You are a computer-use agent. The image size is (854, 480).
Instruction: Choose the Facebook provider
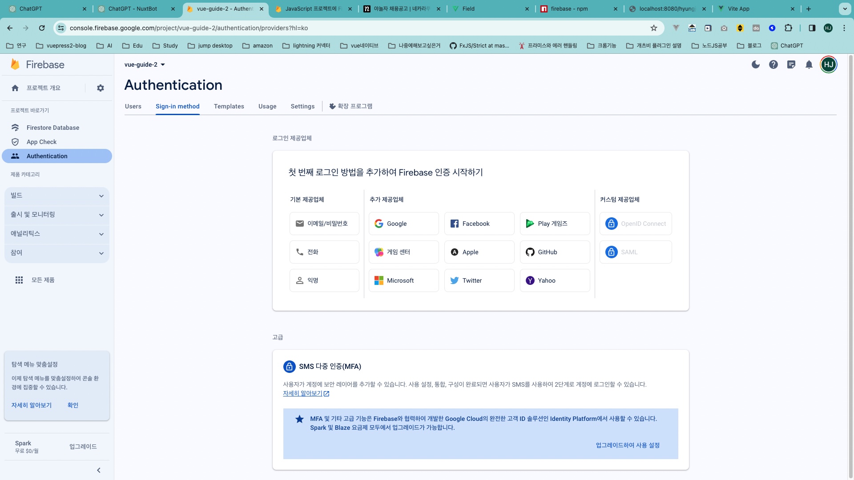tap(479, 224)
